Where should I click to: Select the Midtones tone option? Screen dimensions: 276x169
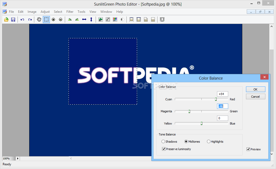pos(192,142)
